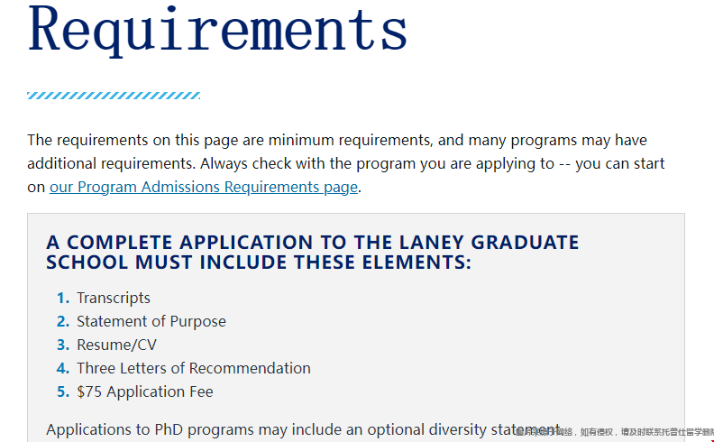Click the number 2 list marker

click(63, 322)
